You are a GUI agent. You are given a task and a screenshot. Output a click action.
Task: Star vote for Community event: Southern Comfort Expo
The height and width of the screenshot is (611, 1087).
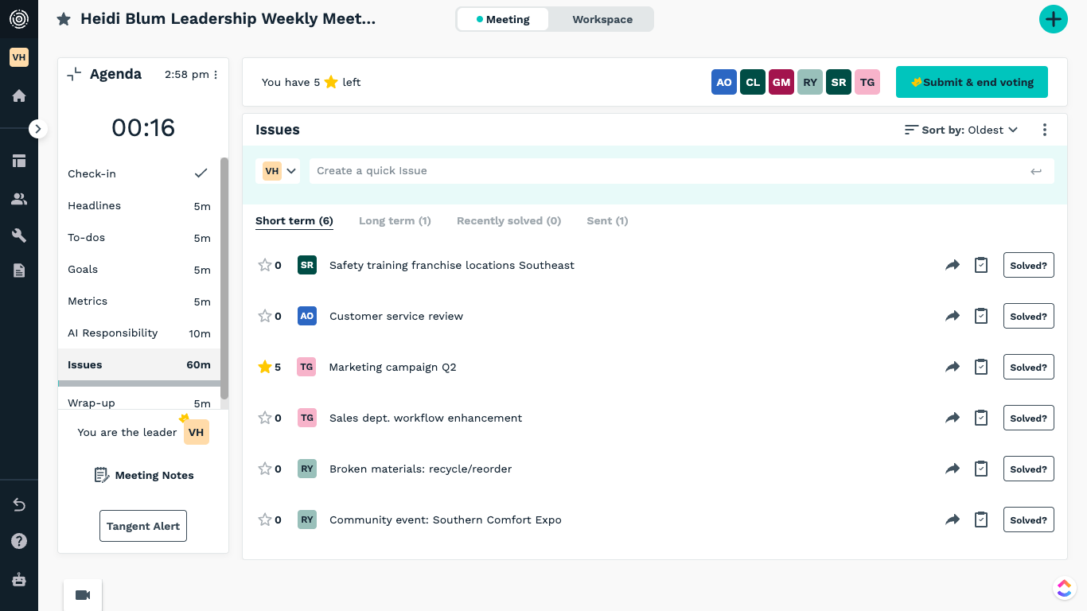pos(265,520)
